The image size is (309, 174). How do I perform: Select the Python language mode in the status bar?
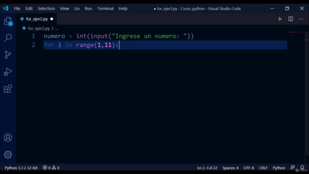pyautogui.click(x=279, y=168)
